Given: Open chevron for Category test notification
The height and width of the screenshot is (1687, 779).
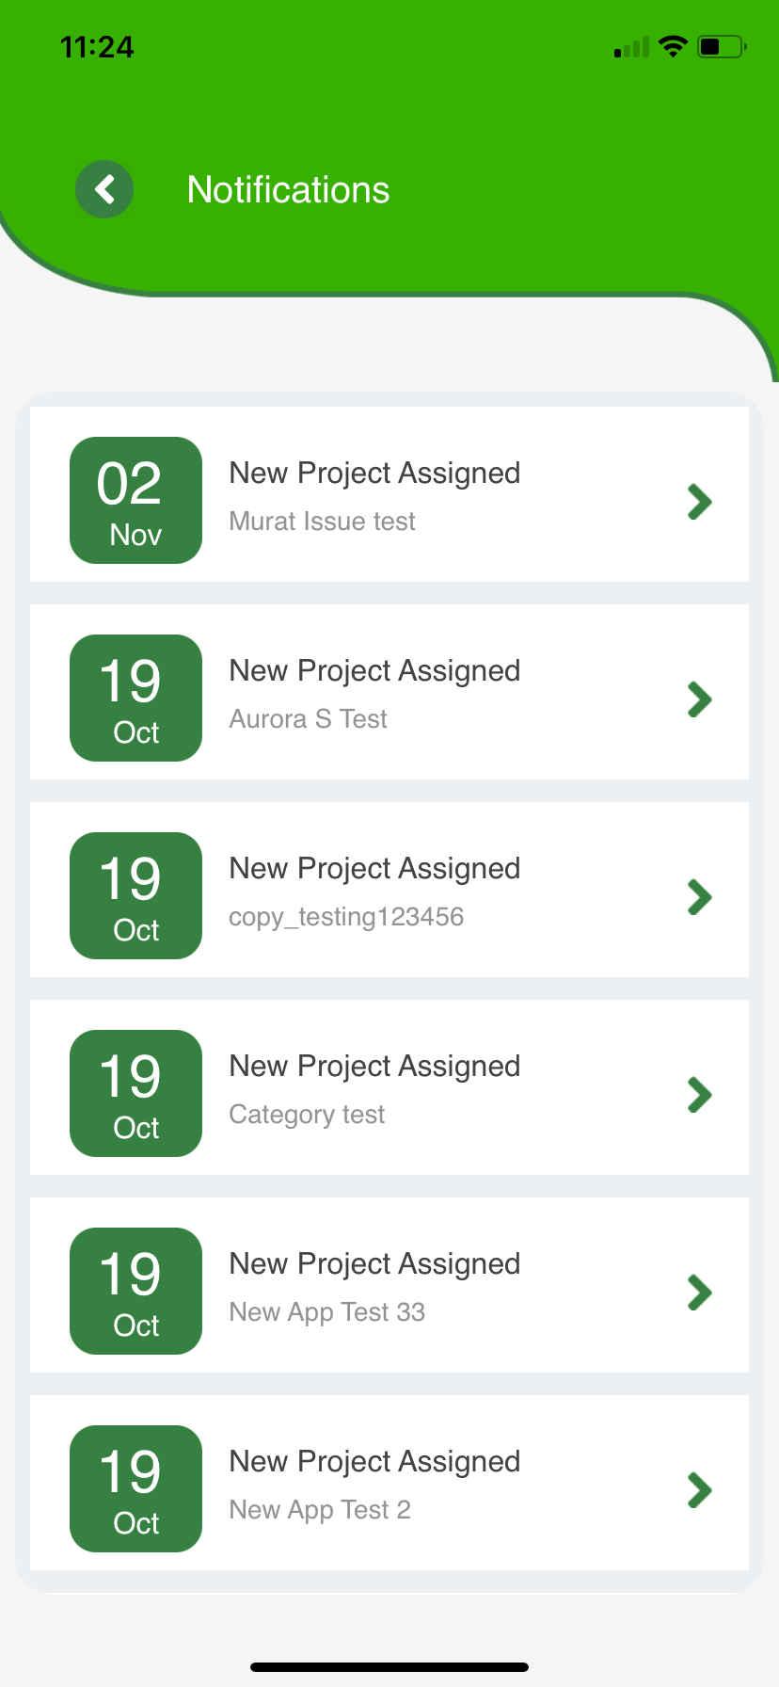Looking at the screenshot, I should pos(699,1095).
